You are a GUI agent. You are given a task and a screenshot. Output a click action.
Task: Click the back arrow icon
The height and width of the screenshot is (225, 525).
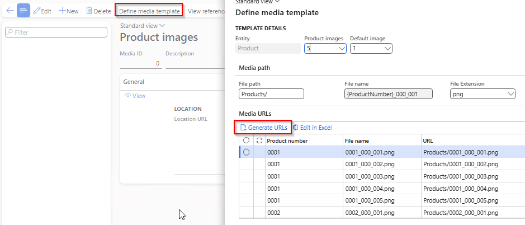(9, 11)
